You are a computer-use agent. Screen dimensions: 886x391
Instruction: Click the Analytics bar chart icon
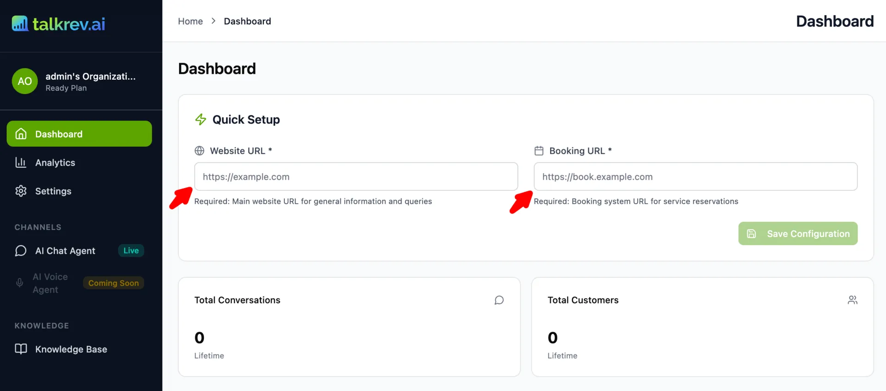[x=21, y=162]
